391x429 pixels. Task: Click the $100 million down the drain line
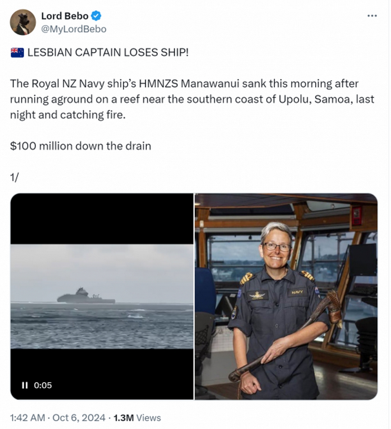point(81,146)
